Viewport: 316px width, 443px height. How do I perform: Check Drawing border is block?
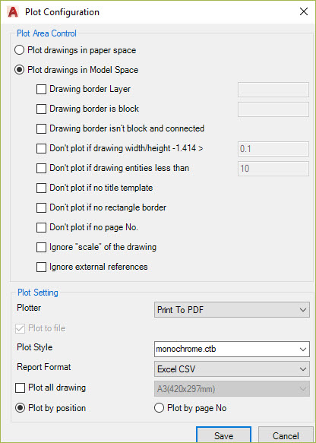click(x=41, y=109)
